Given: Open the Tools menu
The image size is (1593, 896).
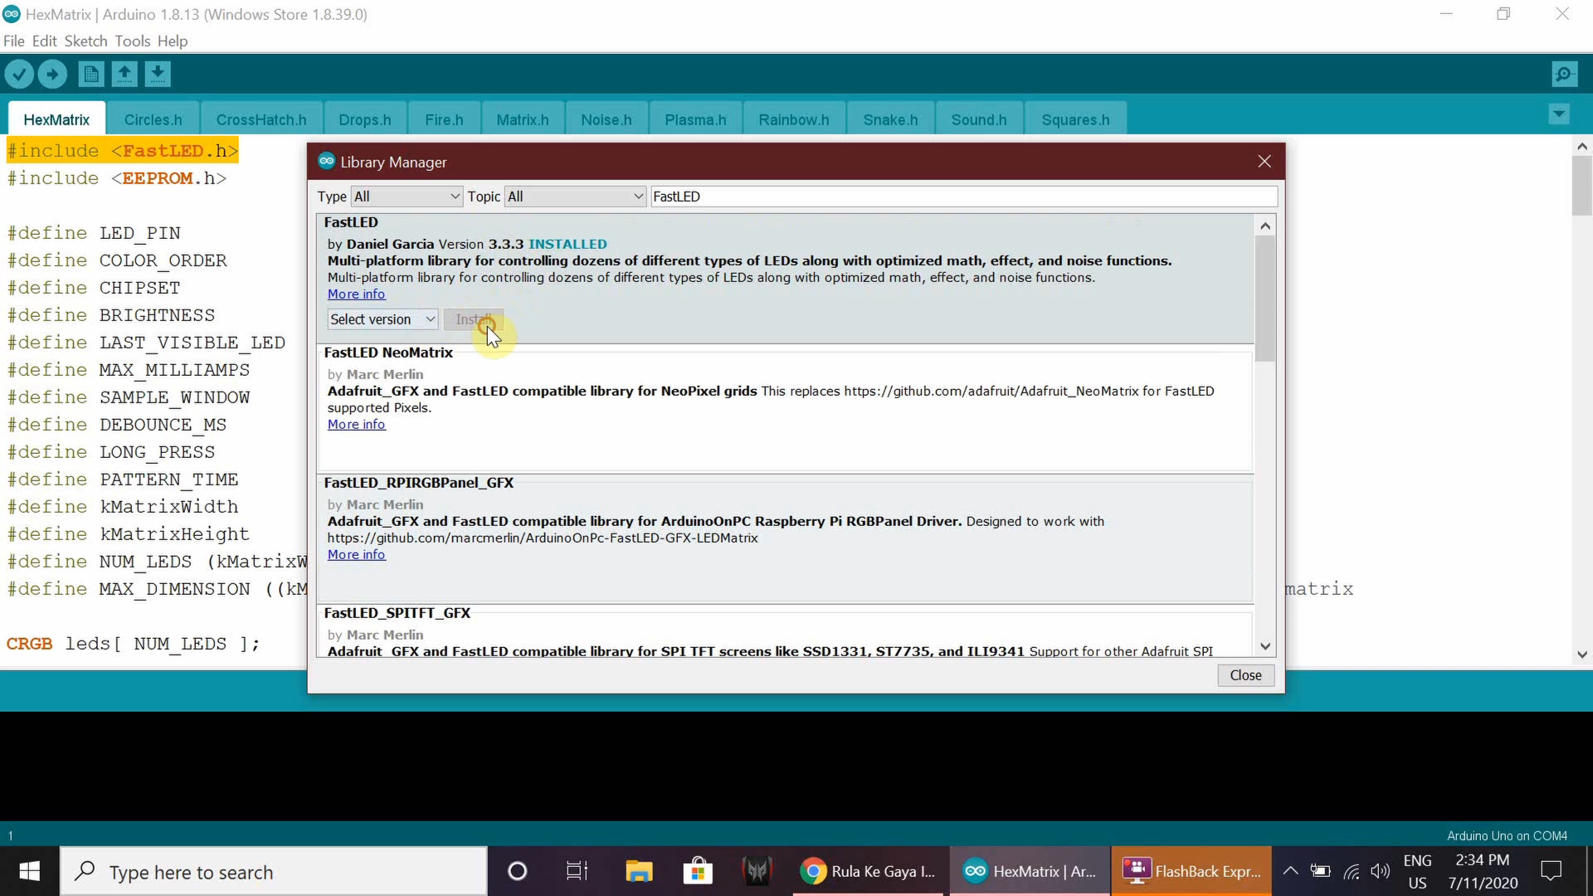Looking at the screenshot, I should [x=132, y=41].
